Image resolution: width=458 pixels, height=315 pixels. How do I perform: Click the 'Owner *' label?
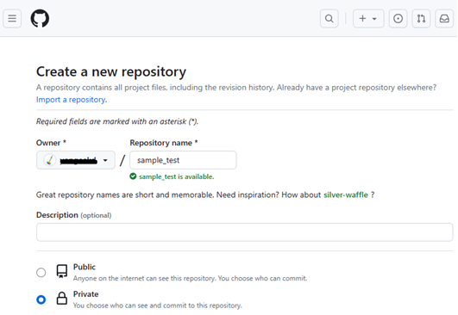click(51, 143)
